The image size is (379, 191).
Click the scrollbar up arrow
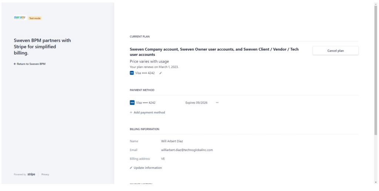376,4
